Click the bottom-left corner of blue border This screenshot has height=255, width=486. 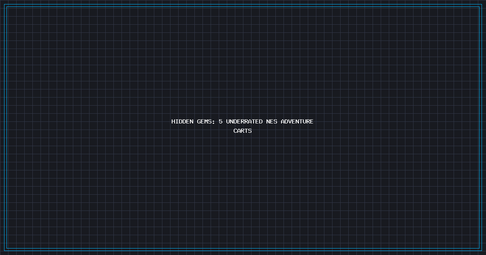[5, 250]
